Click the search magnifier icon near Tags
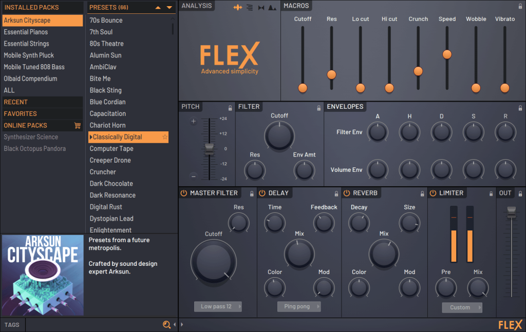The image size is (526, 332). [166, 324]
